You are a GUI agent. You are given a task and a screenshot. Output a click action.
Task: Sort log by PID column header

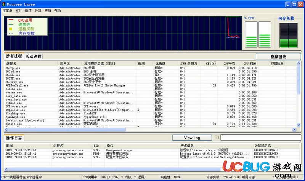pyautogui.click(x=98, y=146)
